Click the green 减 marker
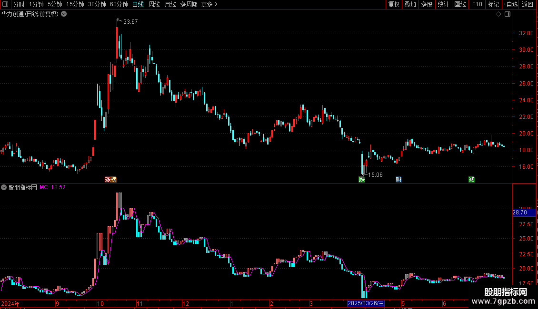Viewport: 538px width, 309px height. click(x=471, y=180)
